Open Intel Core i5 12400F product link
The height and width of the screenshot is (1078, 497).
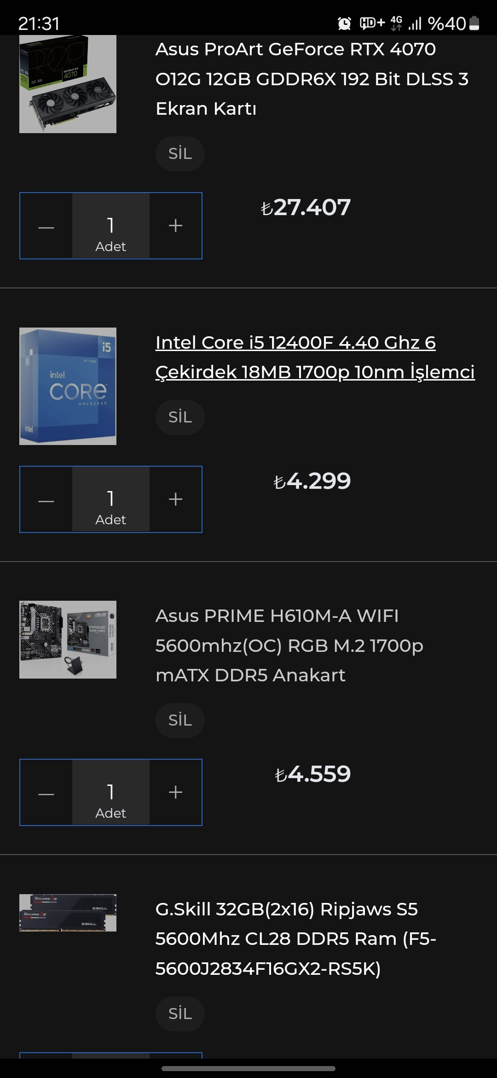[315, 357]
